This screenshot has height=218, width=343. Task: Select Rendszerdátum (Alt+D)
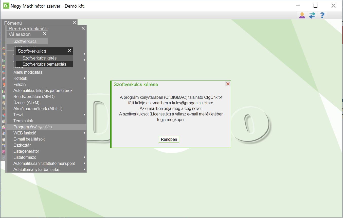click(46, 96)
